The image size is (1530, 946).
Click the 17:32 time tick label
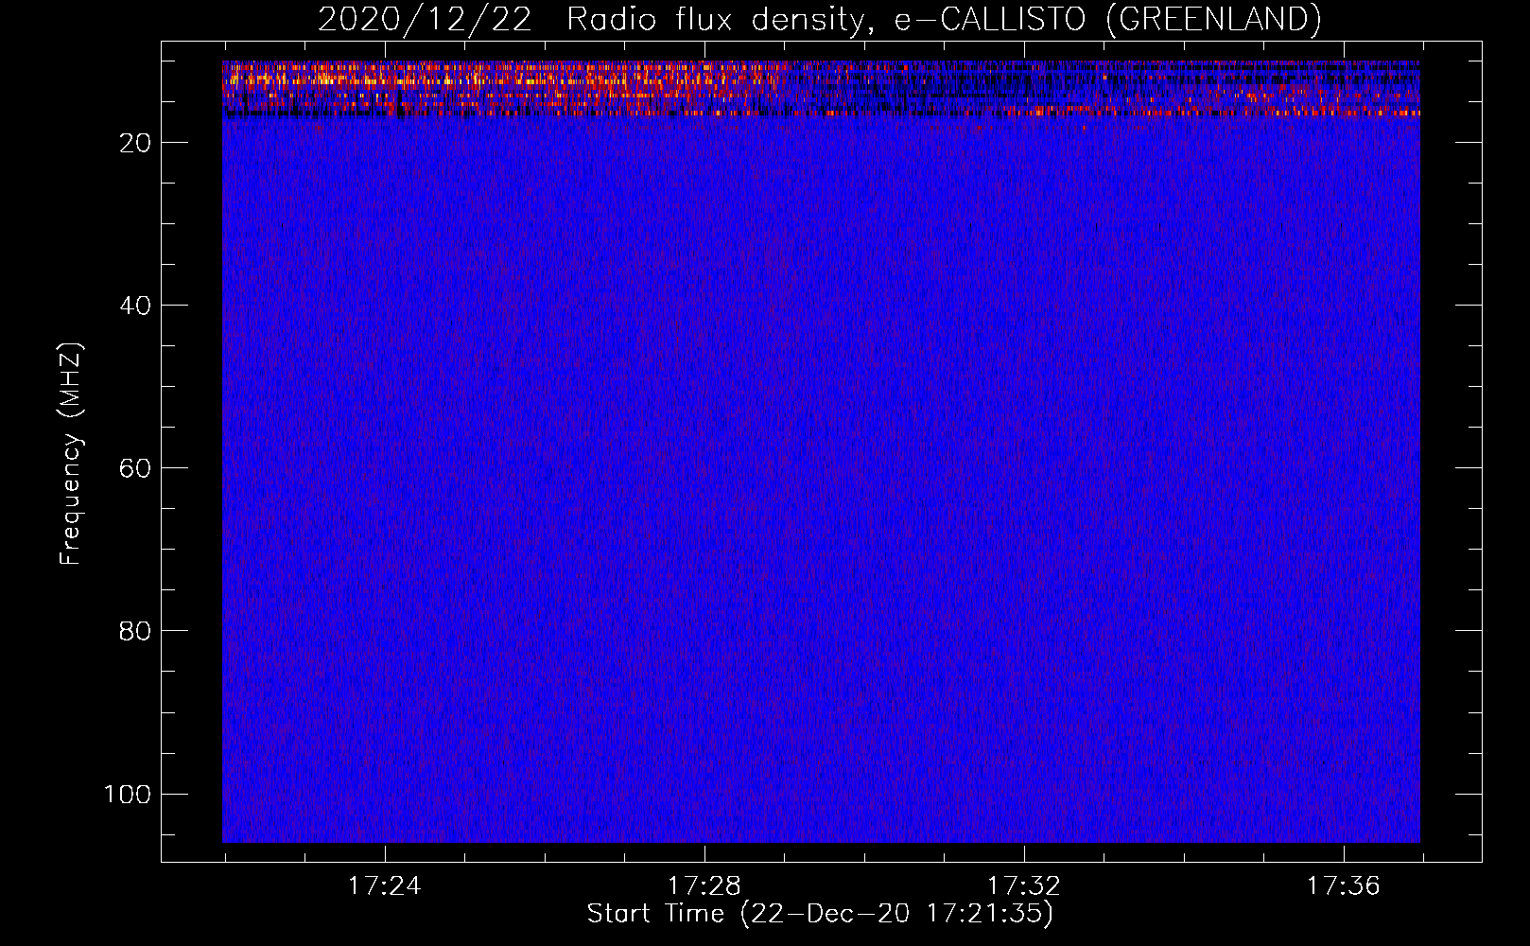(1024, 886)
